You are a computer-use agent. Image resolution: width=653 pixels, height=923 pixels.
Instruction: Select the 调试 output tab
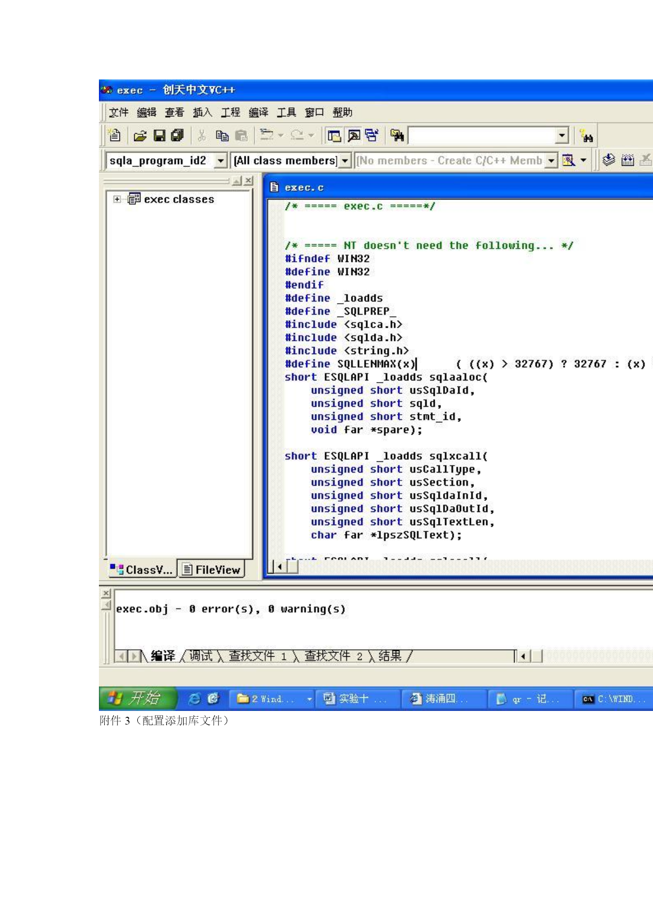point(201,656)
